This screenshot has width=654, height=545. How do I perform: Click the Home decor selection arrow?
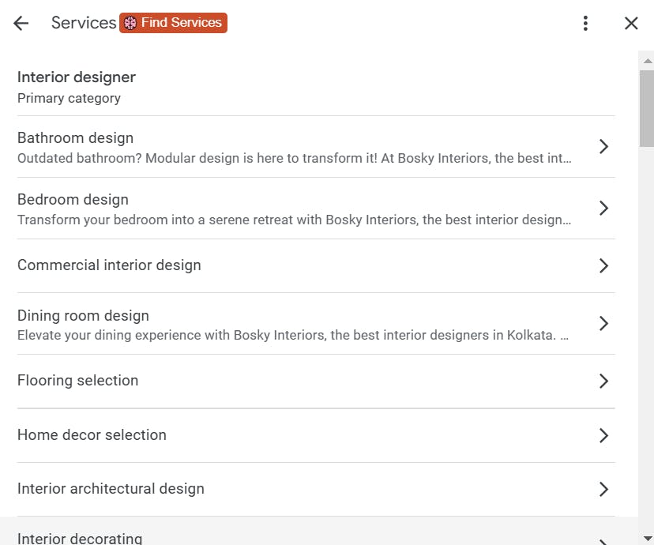[x=603, y=435]
